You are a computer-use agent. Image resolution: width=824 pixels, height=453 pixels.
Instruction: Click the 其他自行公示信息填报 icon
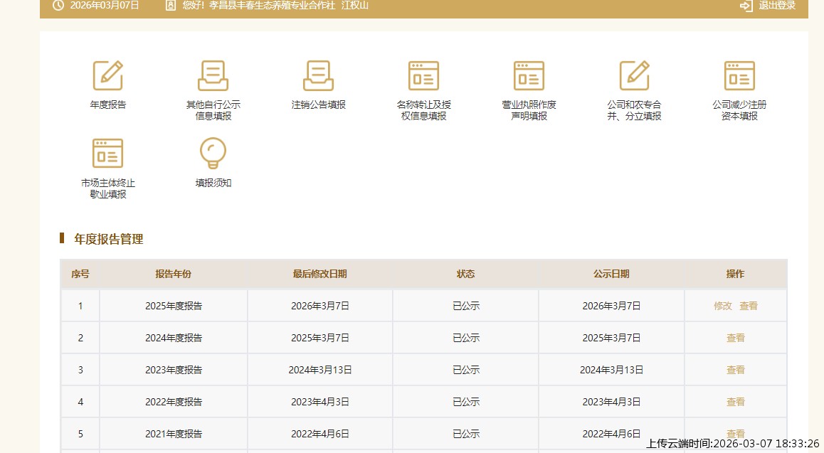[213, 75]
